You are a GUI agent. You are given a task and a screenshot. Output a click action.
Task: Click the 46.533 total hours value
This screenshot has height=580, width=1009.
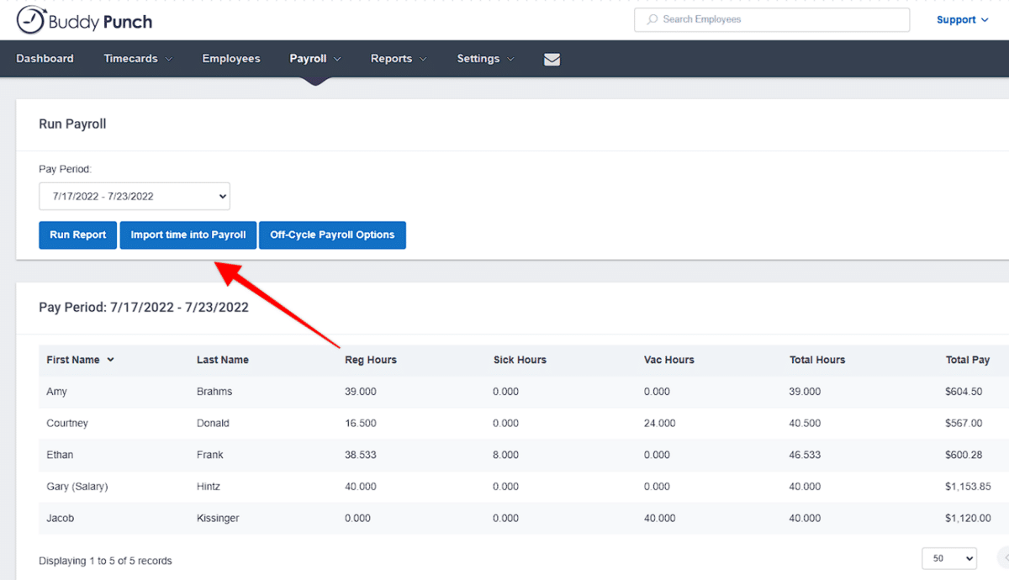(x=806, y=455)
